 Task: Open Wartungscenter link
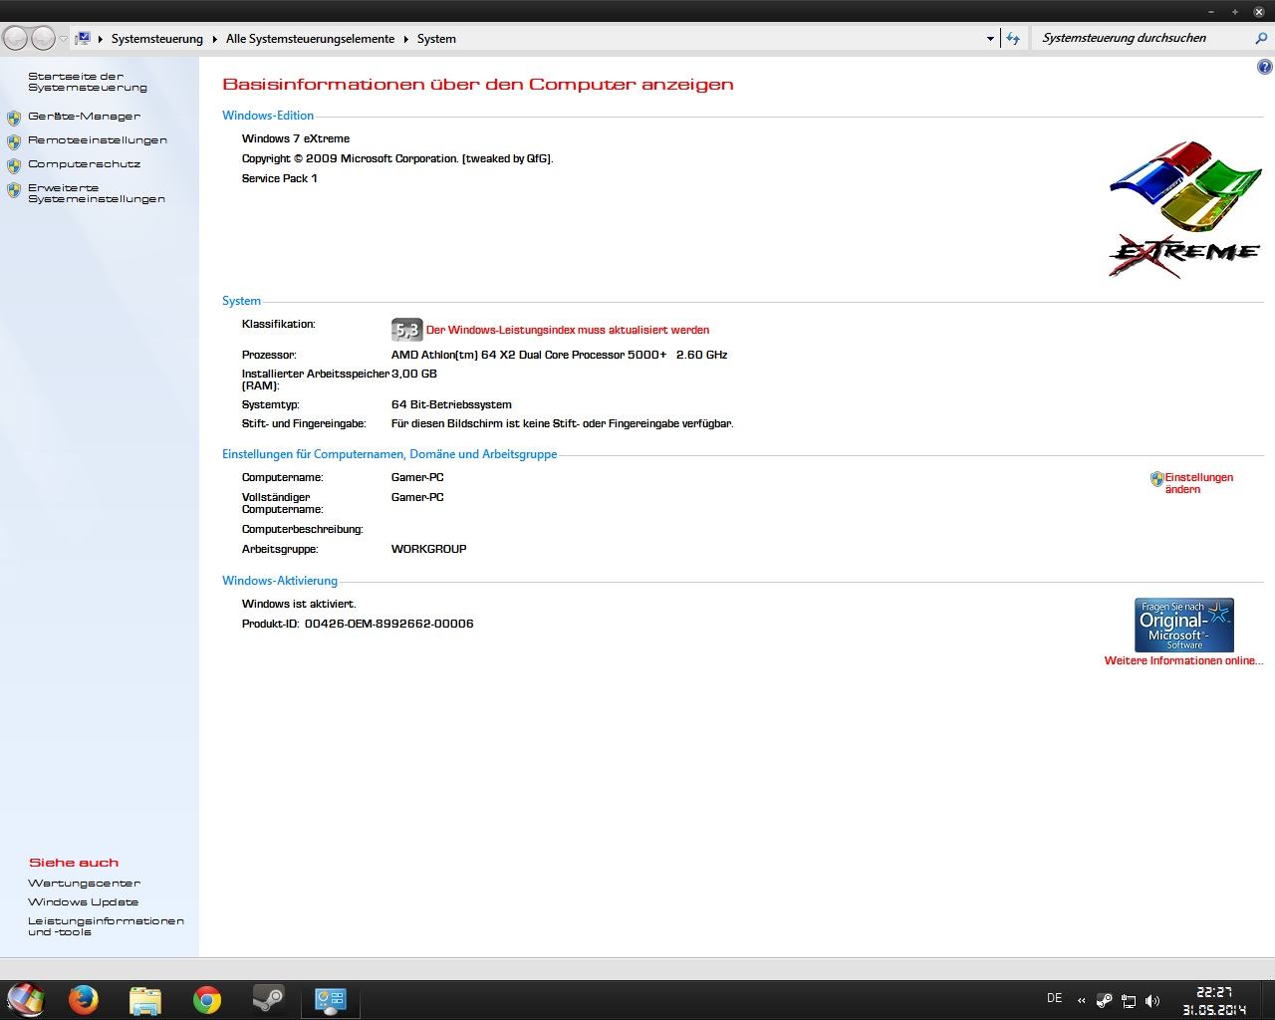coord(85,884)
